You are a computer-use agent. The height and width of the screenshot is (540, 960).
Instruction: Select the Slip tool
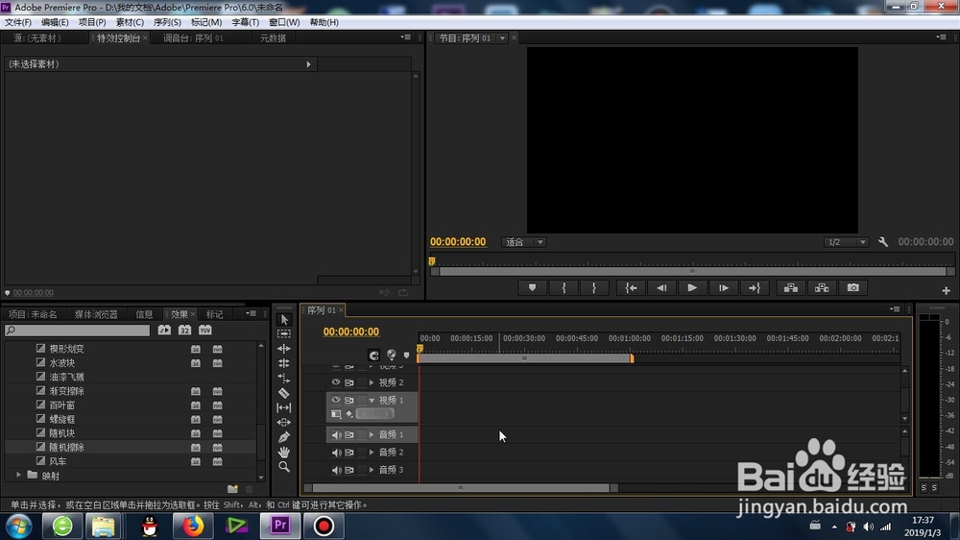(x=284, y=407)
